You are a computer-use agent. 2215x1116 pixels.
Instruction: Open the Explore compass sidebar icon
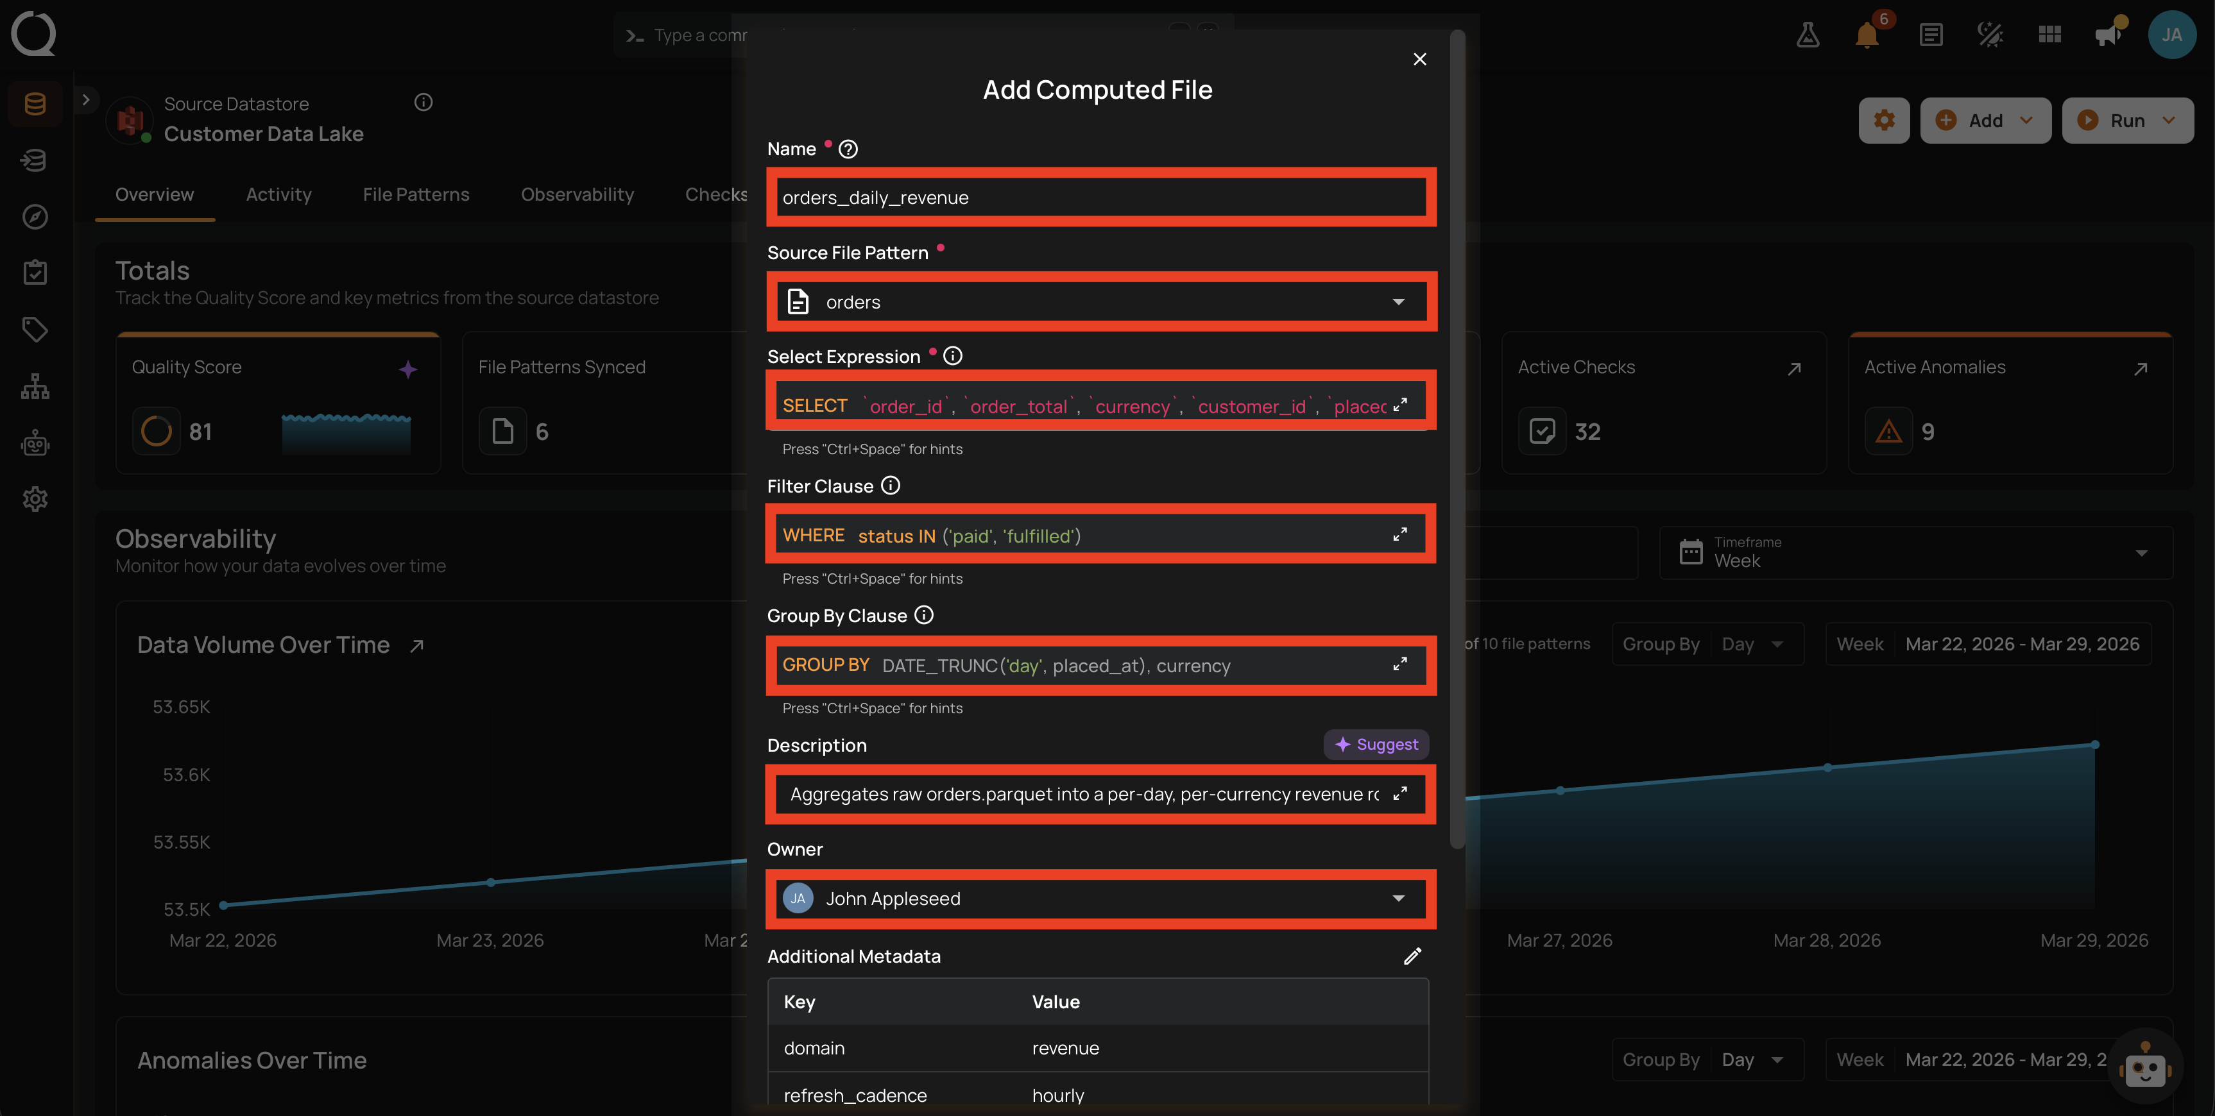(x=35, y=217)
